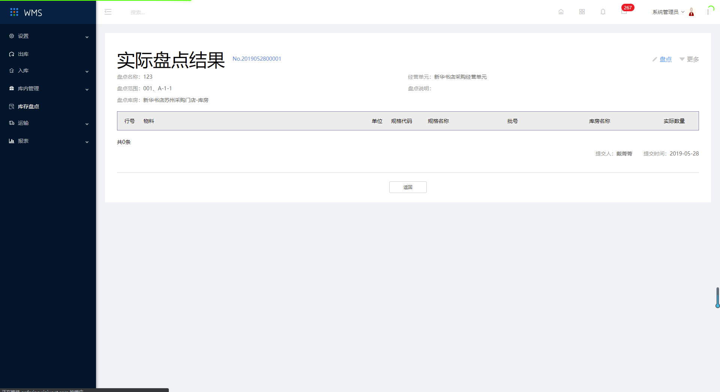Image resolution: width=720 pixels, height=392 pixels.
Task: Click the 规格名称 column header
Action: click(x=438, y=121)
